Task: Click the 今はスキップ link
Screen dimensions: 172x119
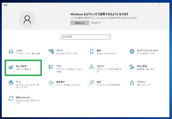Action: click(95, 23)
